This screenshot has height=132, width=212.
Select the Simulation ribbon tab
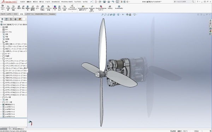click(52, 14)
